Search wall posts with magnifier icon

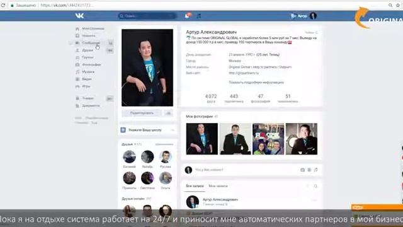[x=315, y=186]
